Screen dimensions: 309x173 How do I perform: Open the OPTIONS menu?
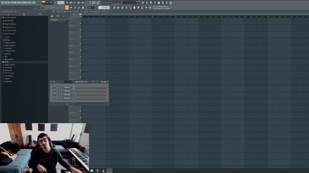pos(24,3)
